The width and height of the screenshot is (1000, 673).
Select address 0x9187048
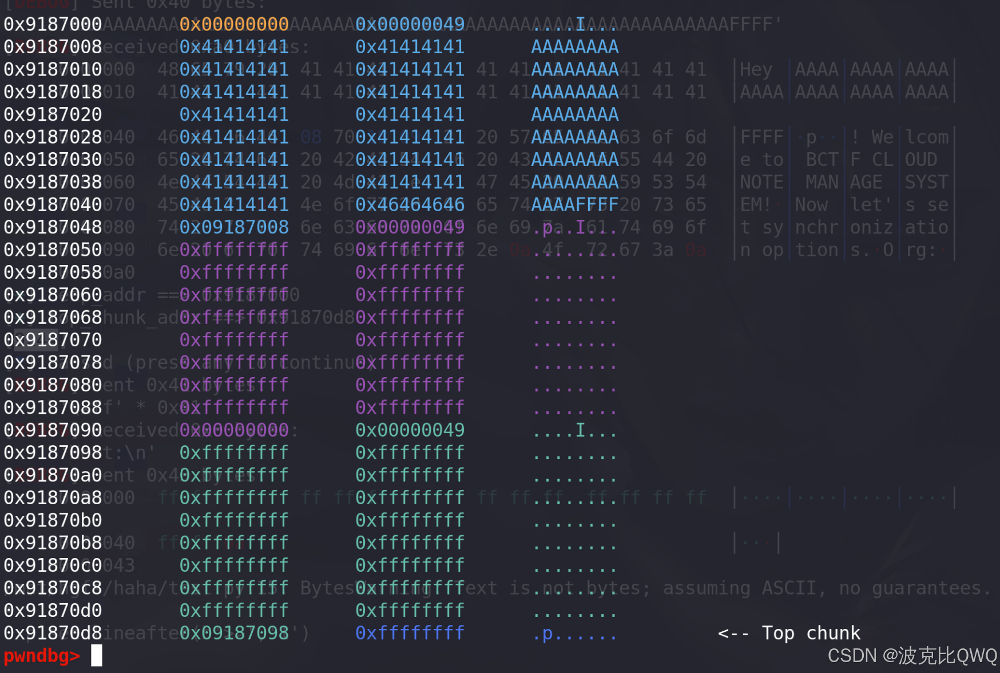[53, 227]
